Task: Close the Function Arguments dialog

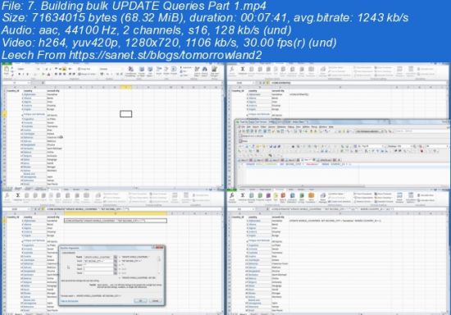Action: point(159,247)
